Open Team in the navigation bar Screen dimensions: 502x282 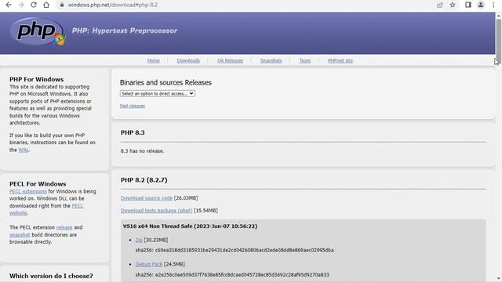click(x=305, y=60)
